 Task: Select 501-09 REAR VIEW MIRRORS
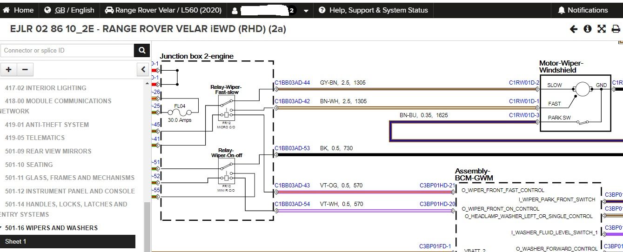(x=48, y=151)
